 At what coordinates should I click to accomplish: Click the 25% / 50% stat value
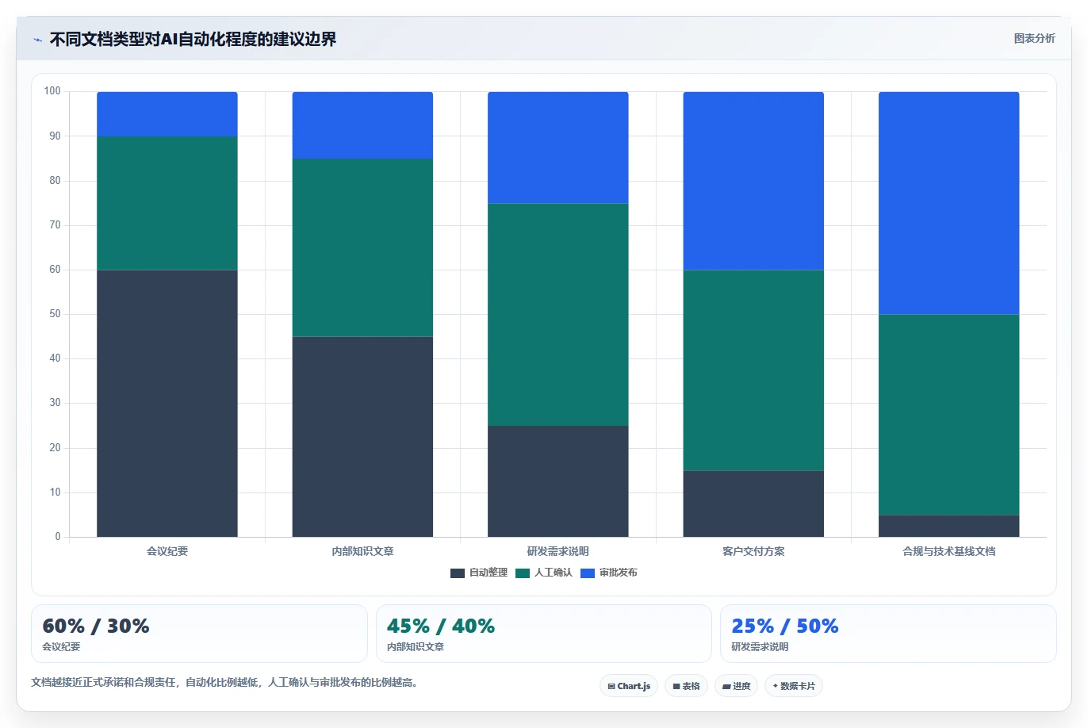coord(785,626)
